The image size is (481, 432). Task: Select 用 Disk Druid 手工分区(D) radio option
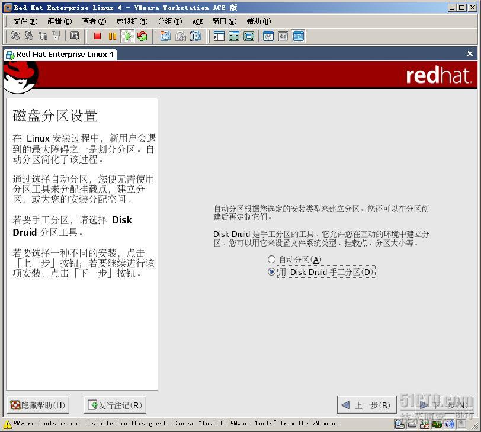pyautogui.click(x=271, y=272)
